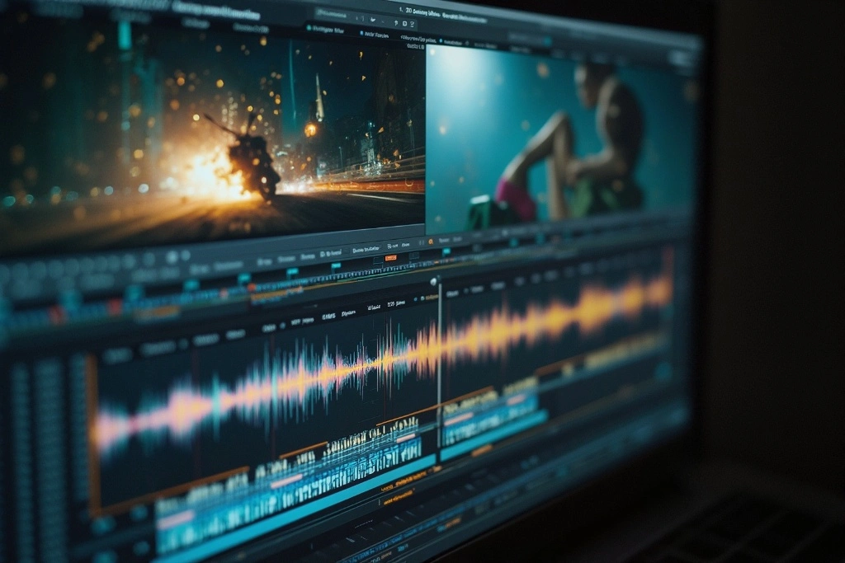Click the round icon left of the transport bar
Image resolution: width=845 pixels, height=563 pixels.
tap(172, 256)
